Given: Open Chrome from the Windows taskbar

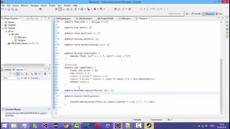Looking at the screenshot, I should click(x=66, y=126).
